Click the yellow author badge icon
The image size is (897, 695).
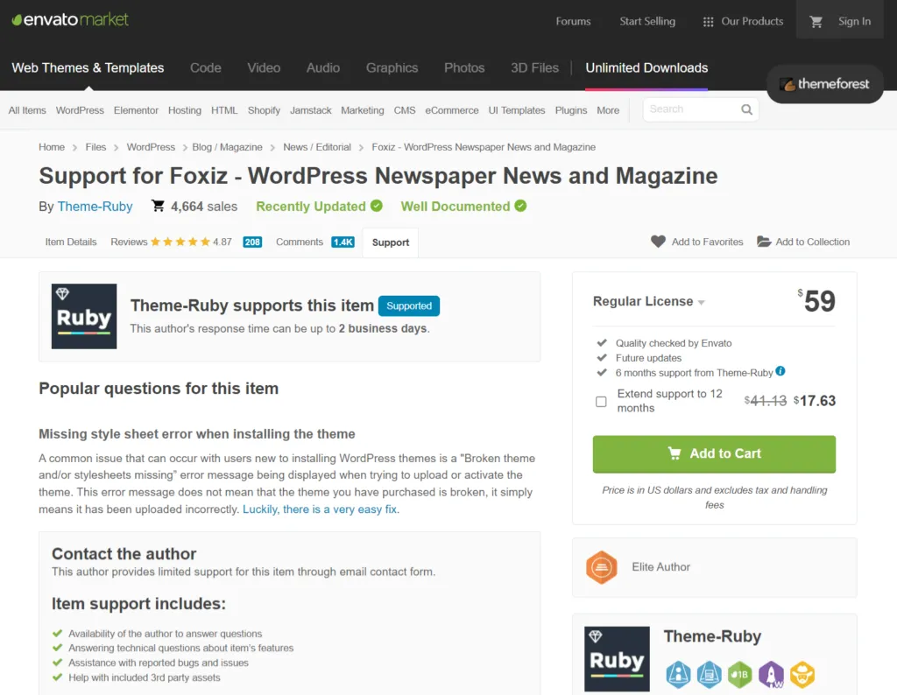[x=802, y=674]
